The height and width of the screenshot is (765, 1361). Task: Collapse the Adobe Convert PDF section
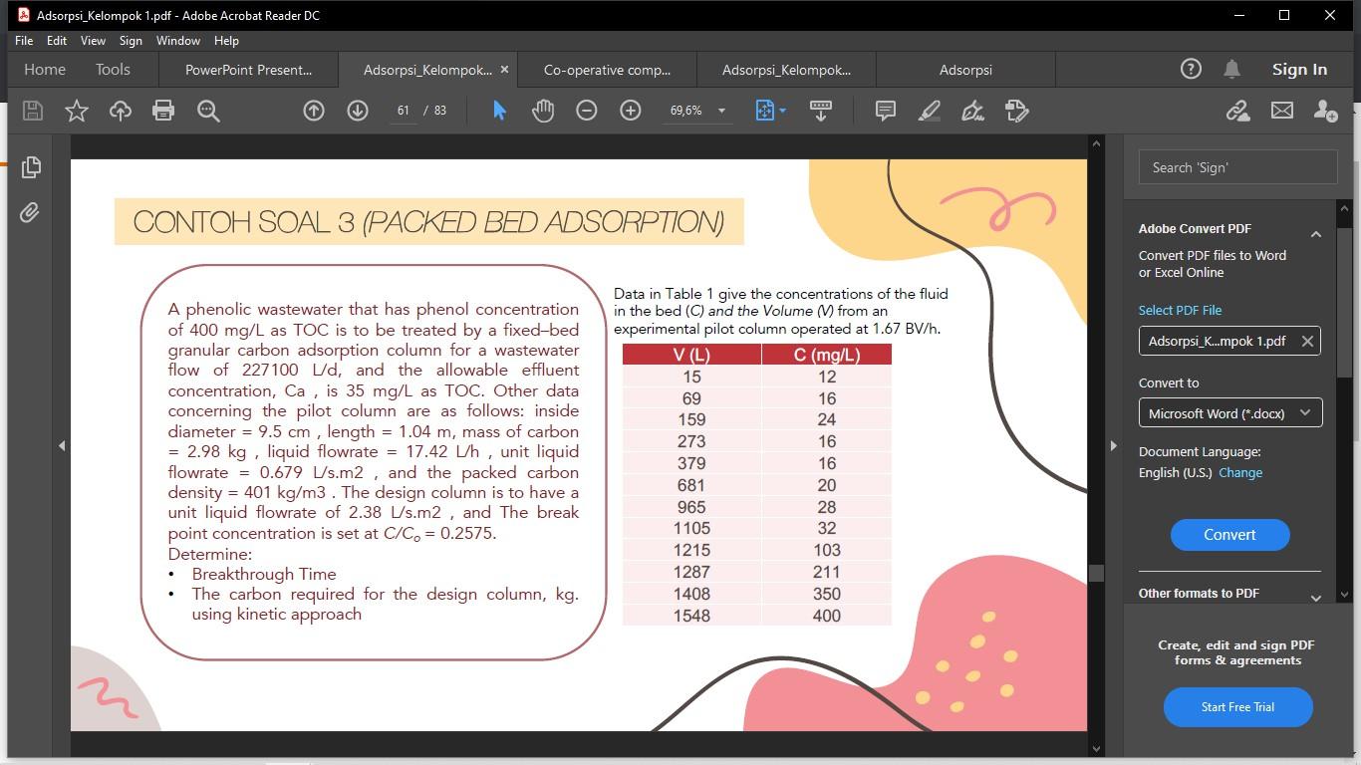click(1316, 234)
